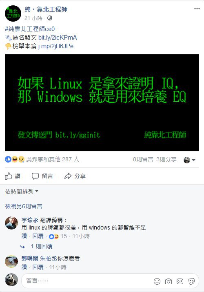Click the 純・靠北工程師 page avatar
The height and width of the screenshot is (292, 204).
coord(13,13)
